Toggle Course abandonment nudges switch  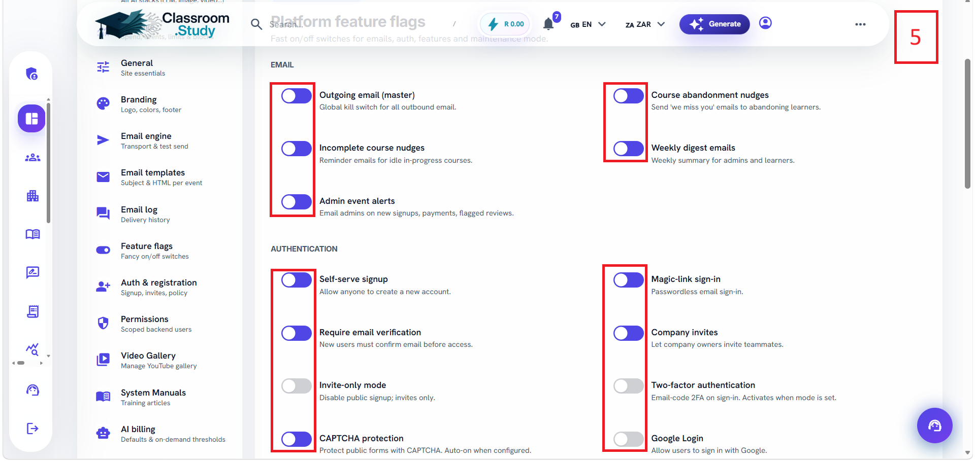[629, 96]
